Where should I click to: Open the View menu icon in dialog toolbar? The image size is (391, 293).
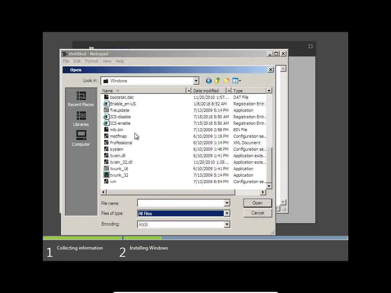(x=236, y=80)
